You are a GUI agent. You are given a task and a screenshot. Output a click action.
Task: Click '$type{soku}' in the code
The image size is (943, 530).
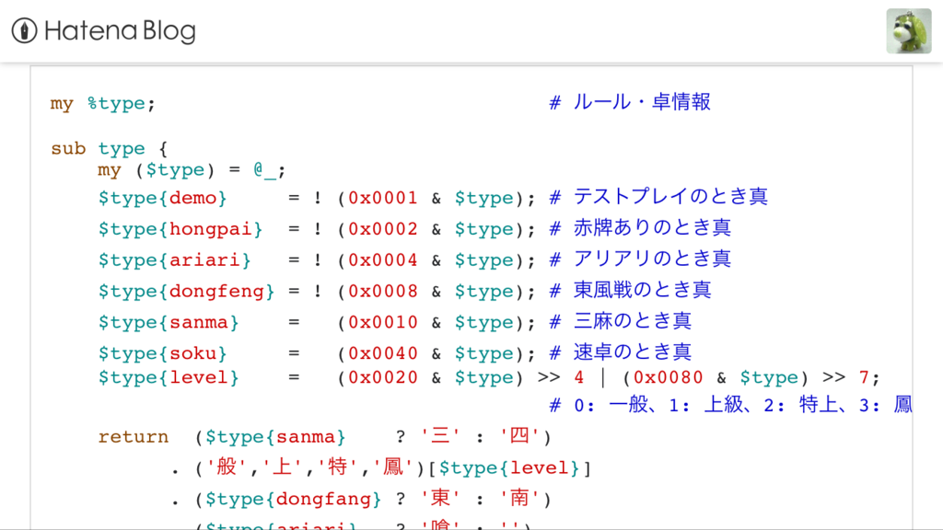click(x=162, y=353)
